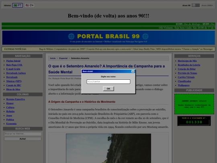Screen dimensions: 217x163
Task: Switch language to PT
Action: (x=18, y=5)
